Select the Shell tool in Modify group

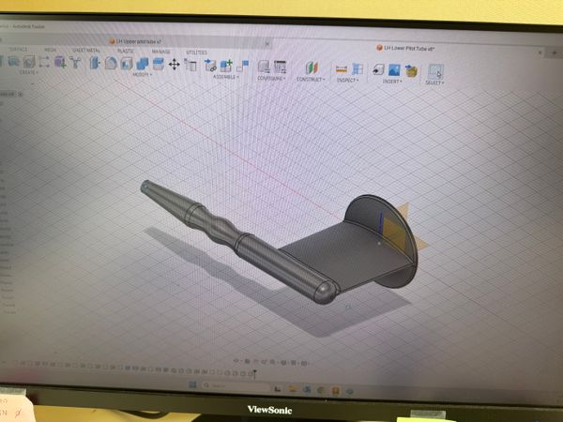[127, 64]
